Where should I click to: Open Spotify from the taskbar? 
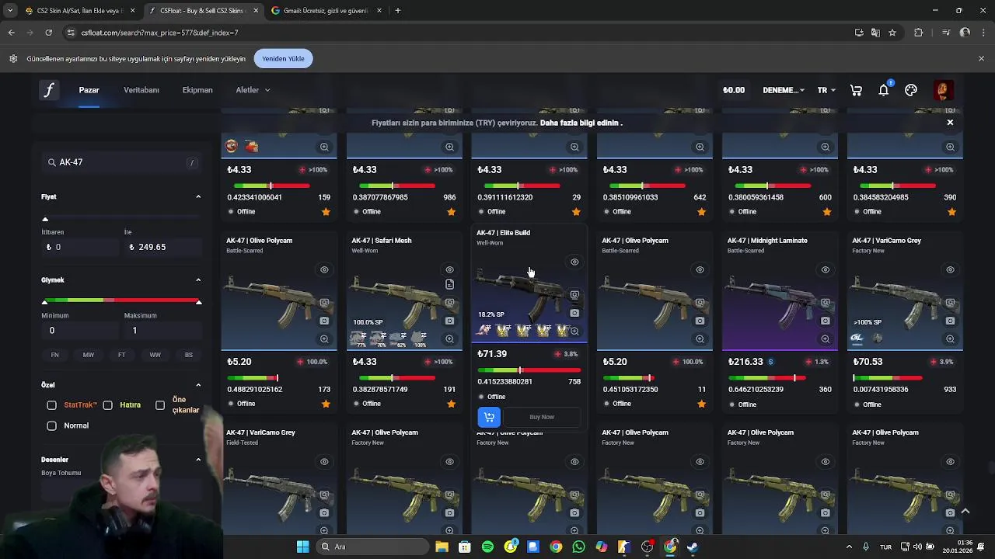coord(487,547)
